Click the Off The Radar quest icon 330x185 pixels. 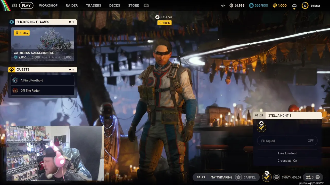coord(15,90)
